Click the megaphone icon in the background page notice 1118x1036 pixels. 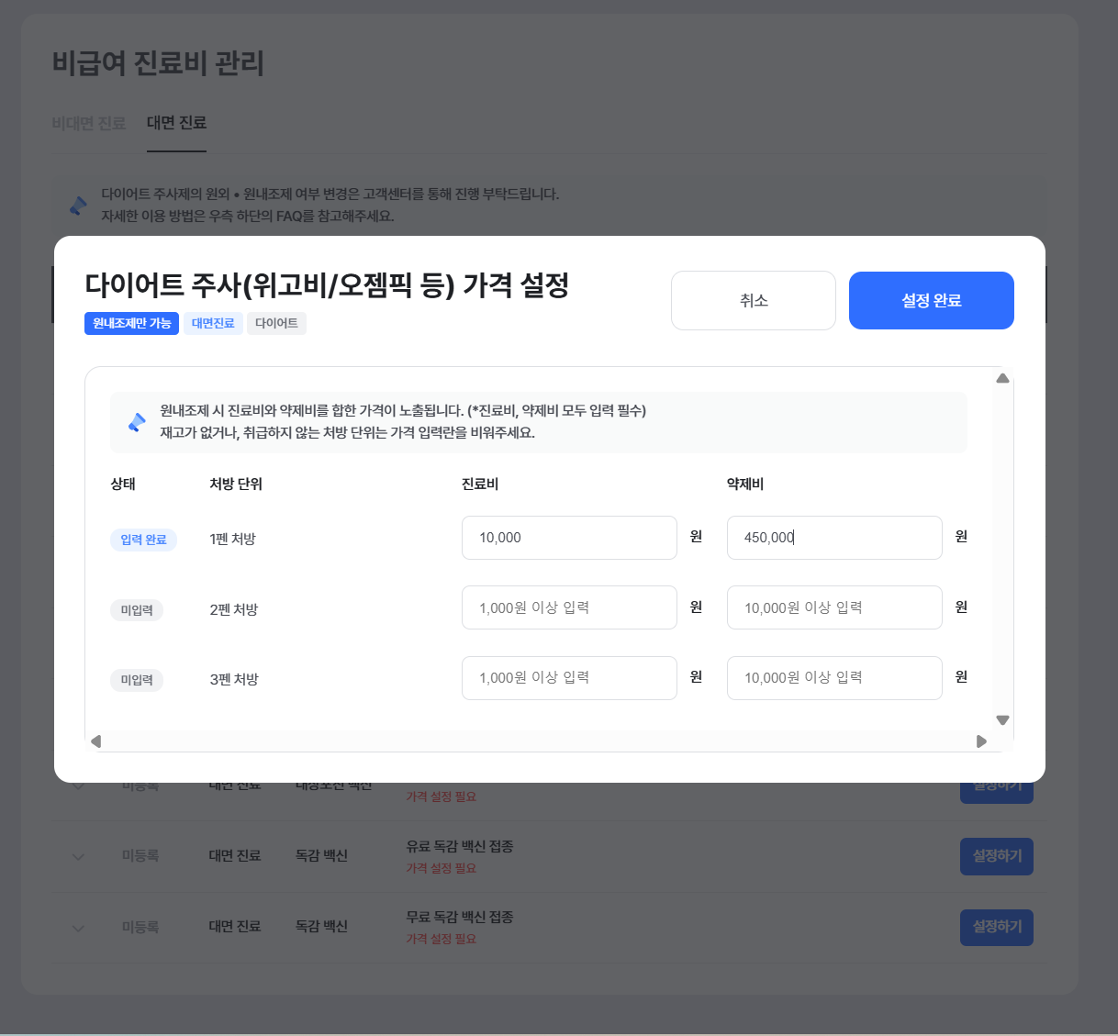[x=79, y=206]
